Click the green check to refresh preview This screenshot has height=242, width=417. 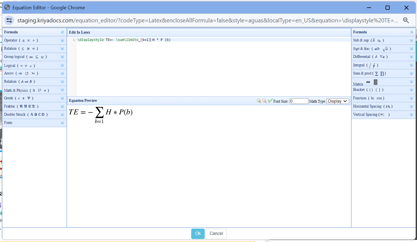(x=270, y=100)
